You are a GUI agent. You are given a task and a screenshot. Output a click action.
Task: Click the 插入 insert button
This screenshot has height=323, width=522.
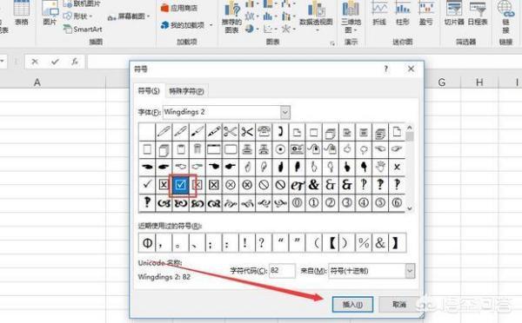[352, 305]
